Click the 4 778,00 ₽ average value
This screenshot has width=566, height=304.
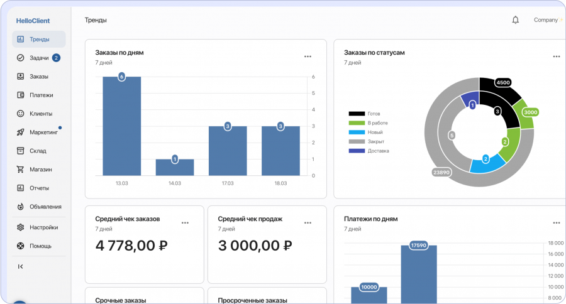click(131, 246)
